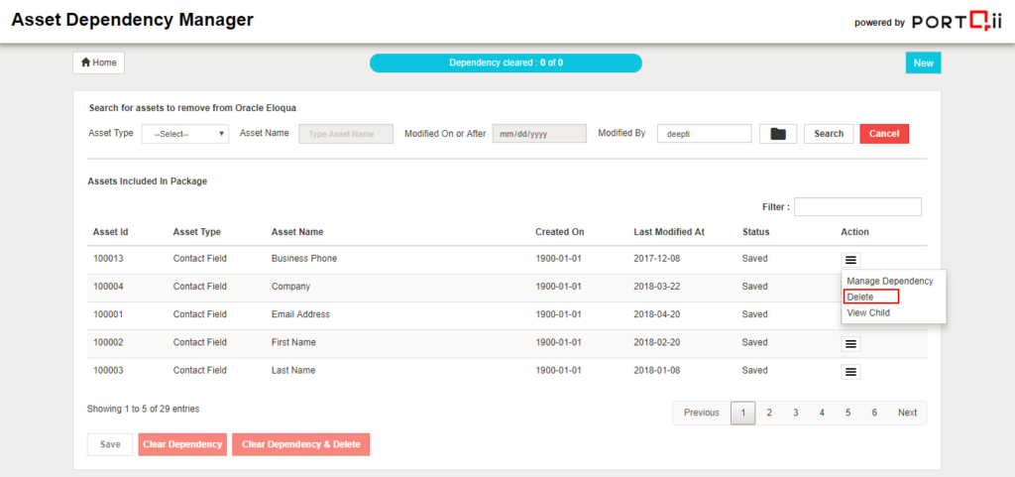Image resolution: width=1015 pixels, height=477 pixels.
Task: Open action menu for Last Name row
Action: [849, 371]
